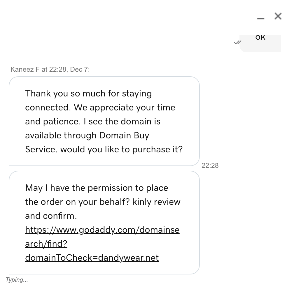Click "the order on your behalf?" text
Viewport: 287px width, 289px height.
pos(78,202)
